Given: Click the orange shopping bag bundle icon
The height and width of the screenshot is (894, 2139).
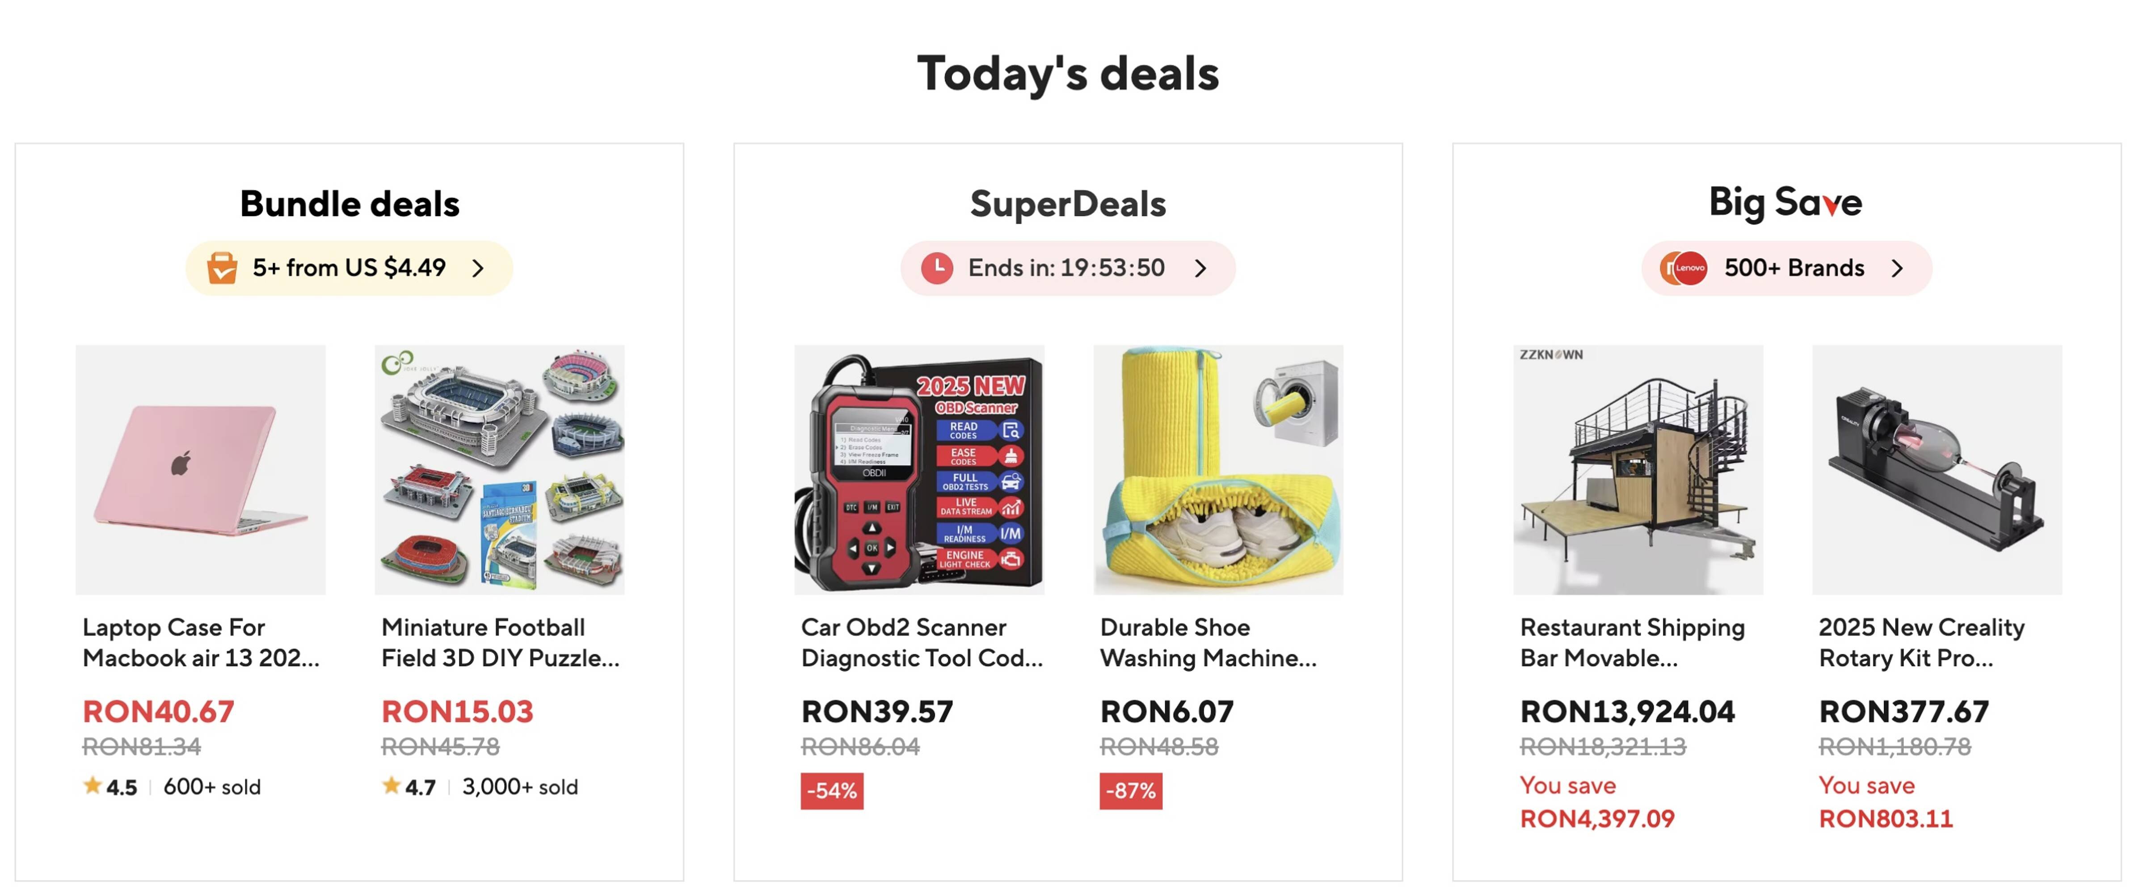Looking at the screenshot, I should 222,268.
